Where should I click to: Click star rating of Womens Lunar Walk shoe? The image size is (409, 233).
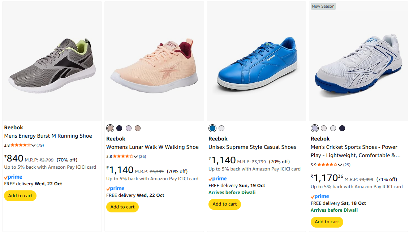(x=123, y=156)
